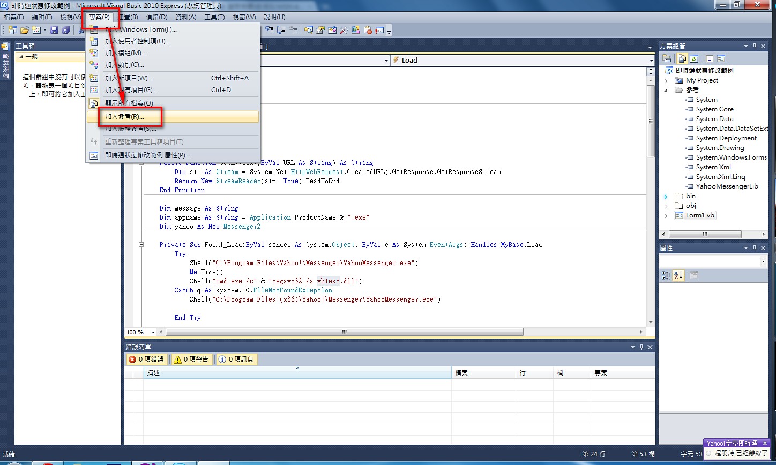Click the Add New Item toolbar icon
Viewport: 776px width, 465px height.
[x=36, y=30]
